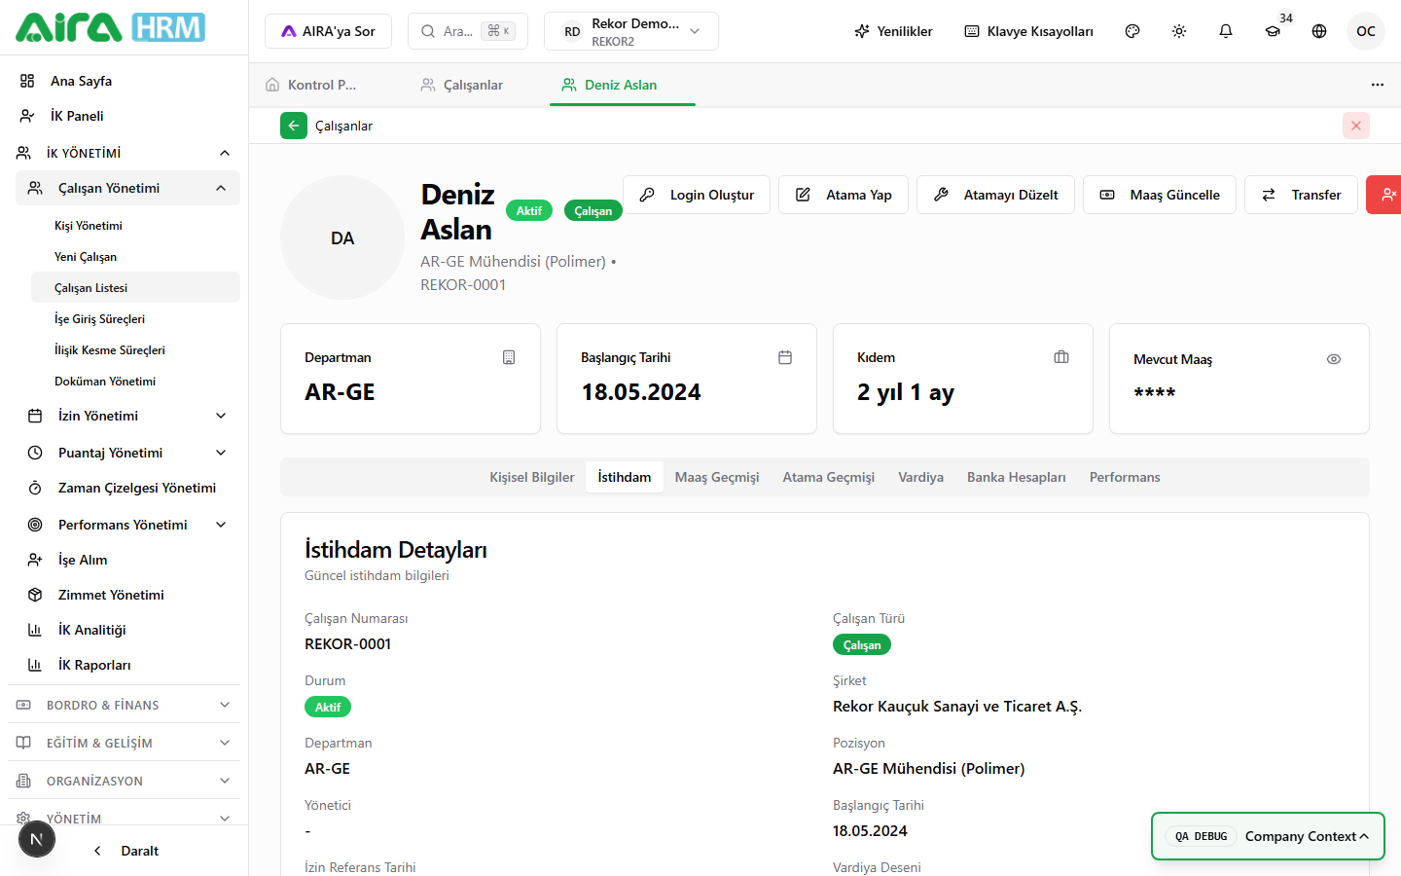This screenshot has height=876, width=1401.
Task: Toggle light/dark mode sun icon
Action: click(x=1179, y=31)
